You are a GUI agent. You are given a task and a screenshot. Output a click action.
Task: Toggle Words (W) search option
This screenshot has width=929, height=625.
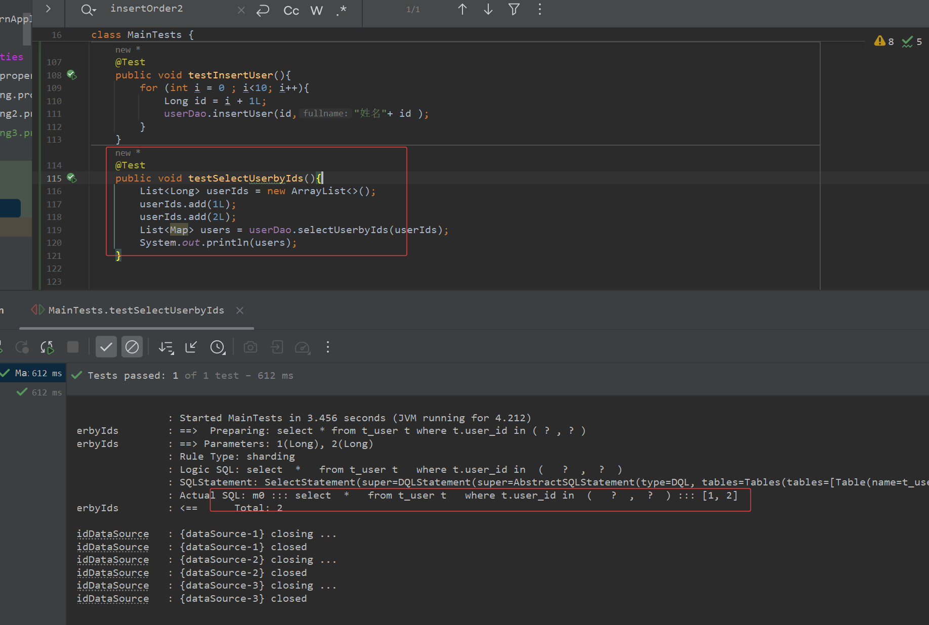317,10
